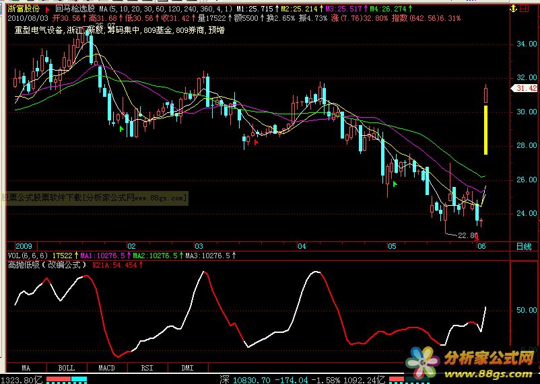Viewport: 540px width, 384px height.
Task: Click the stock name 浙富股份
Action: point(24,9)
